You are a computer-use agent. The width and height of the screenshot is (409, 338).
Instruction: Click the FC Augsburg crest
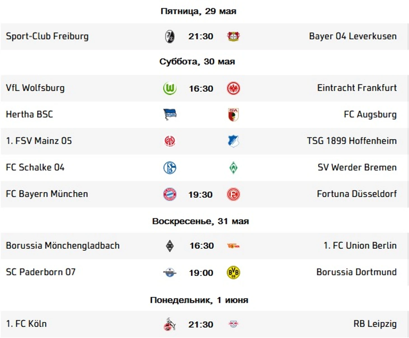pos(233,115)
